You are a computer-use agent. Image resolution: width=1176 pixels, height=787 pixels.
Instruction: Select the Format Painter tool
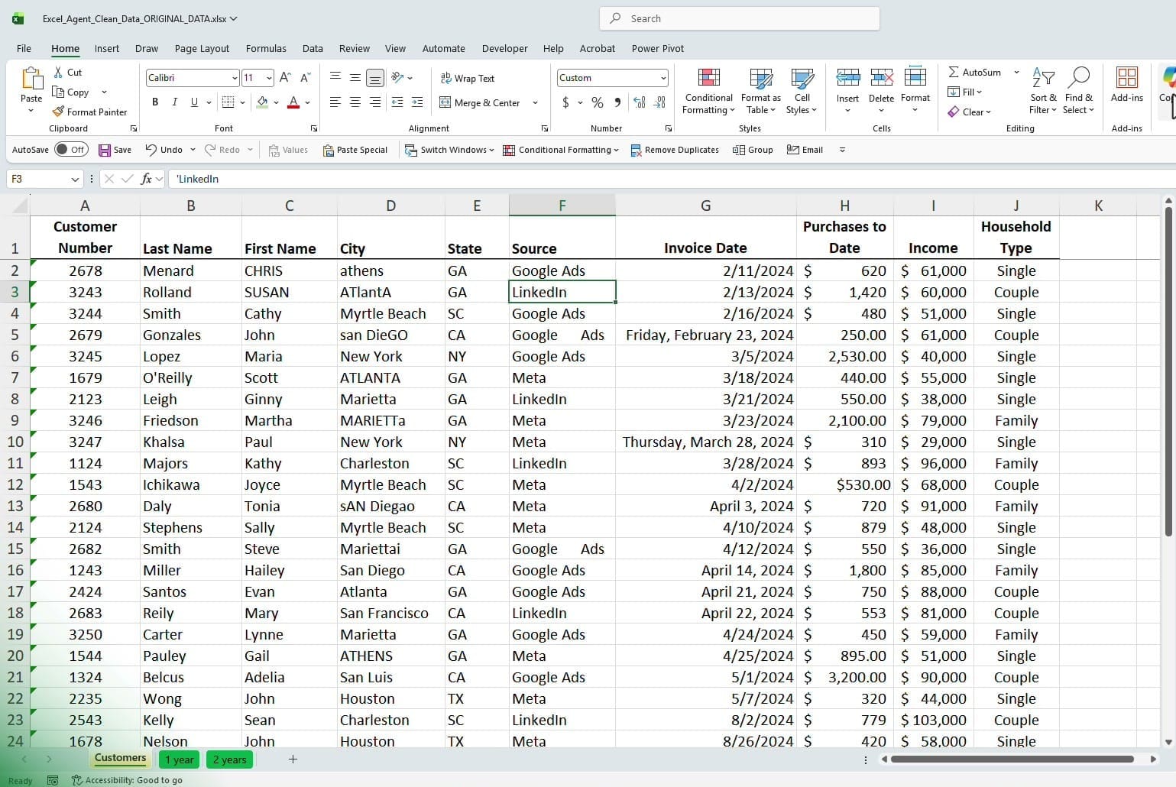(x=90, y=112)
